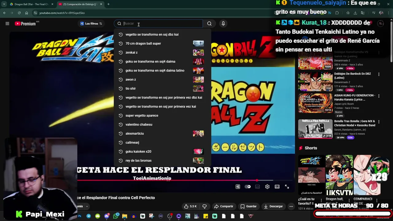Open Chrome media controls icon

(x=374, y=13)
